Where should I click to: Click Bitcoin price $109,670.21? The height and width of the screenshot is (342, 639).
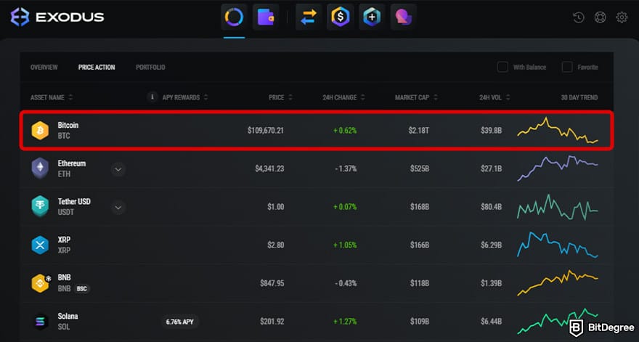pos(265,131)
